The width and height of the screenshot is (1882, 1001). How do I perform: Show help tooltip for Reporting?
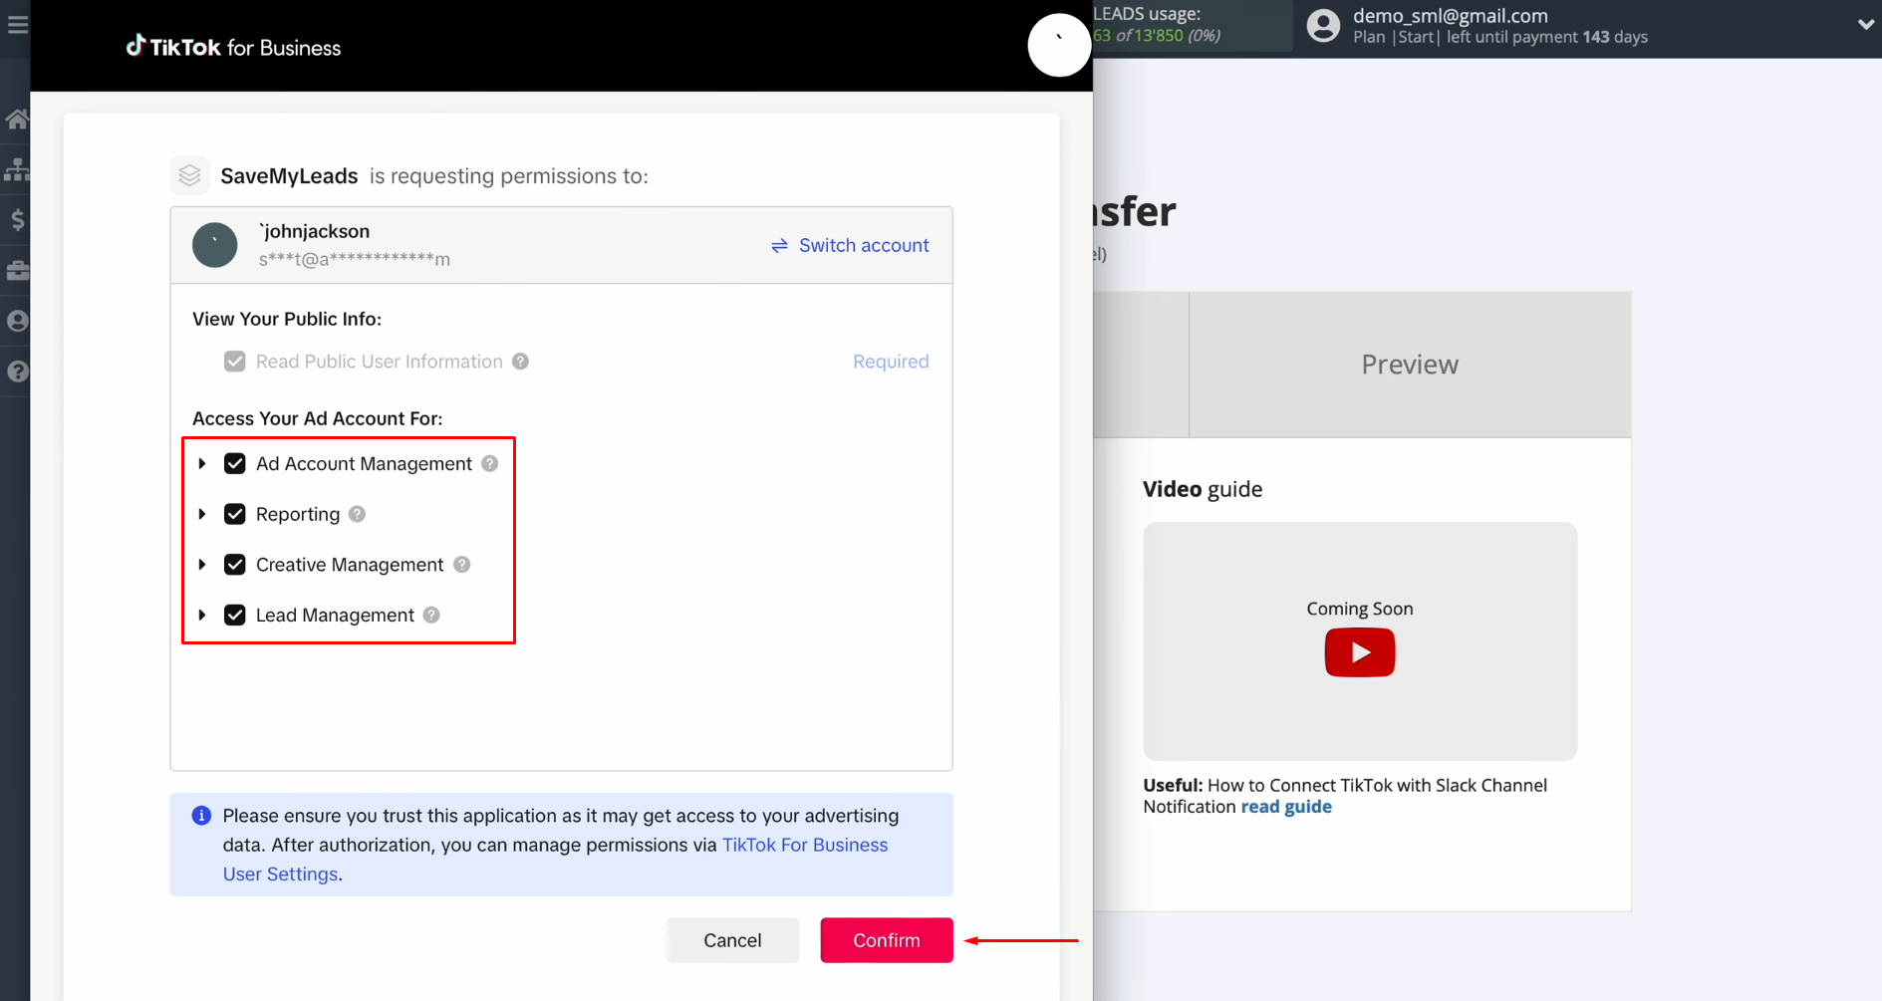(357, 514)
